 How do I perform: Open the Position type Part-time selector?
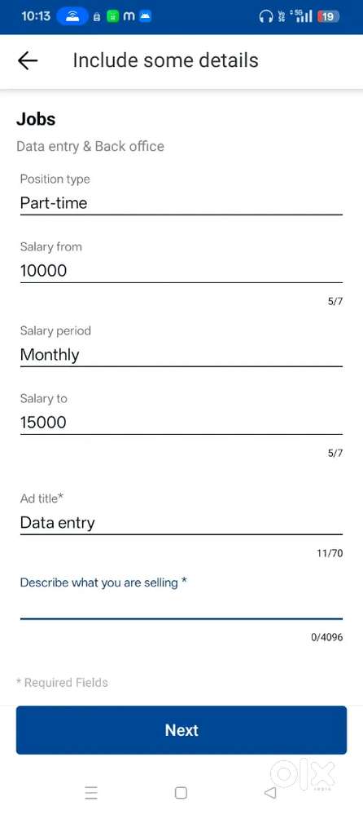pos(181,202)
